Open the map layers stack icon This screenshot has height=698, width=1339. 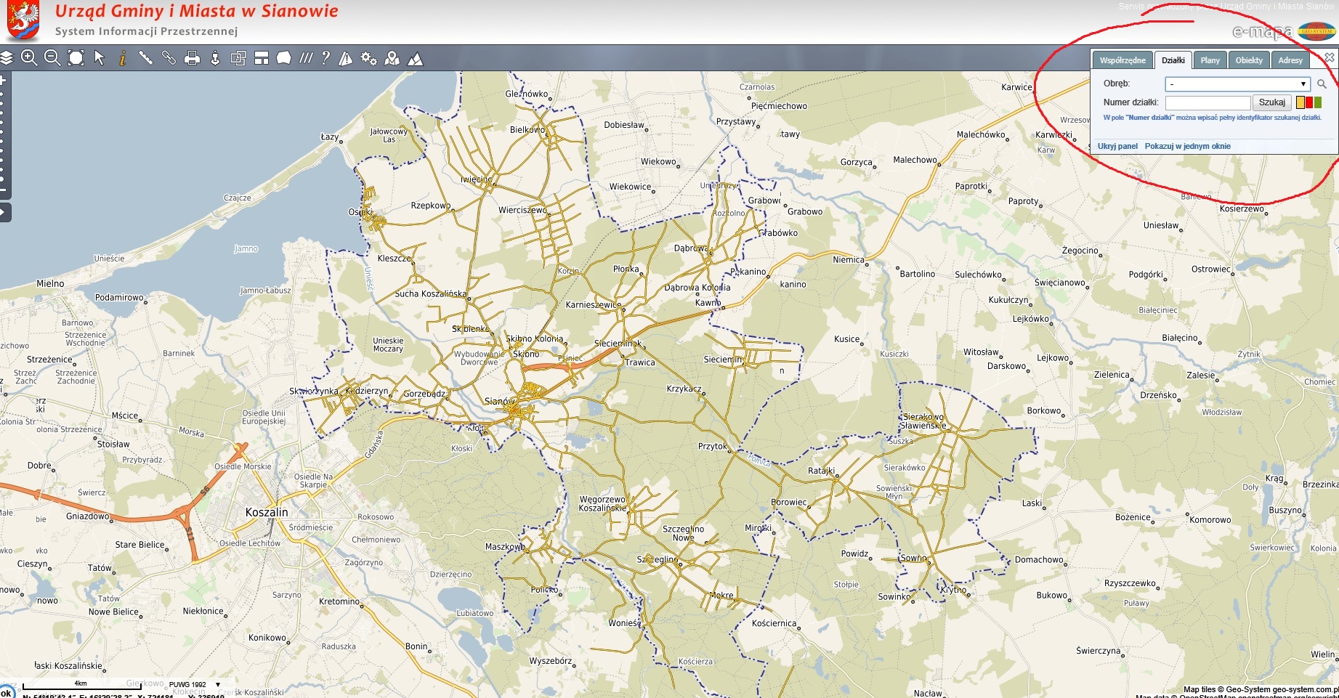[7, 58]
